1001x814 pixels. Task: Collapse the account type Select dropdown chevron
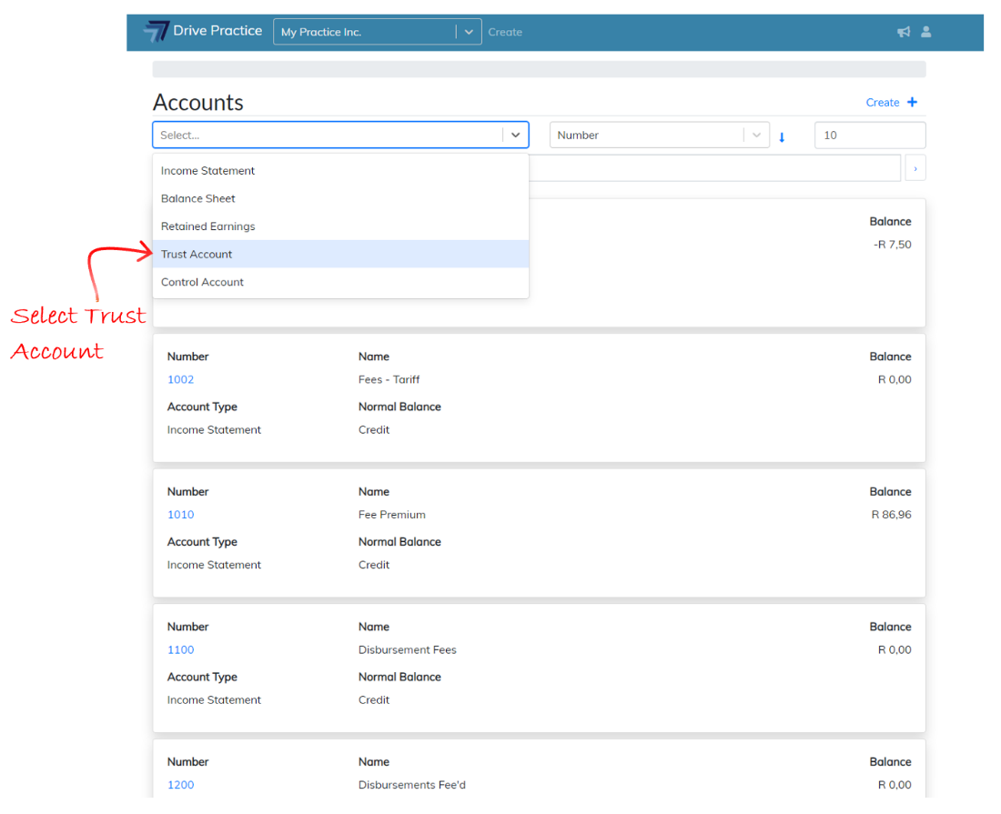515,136
